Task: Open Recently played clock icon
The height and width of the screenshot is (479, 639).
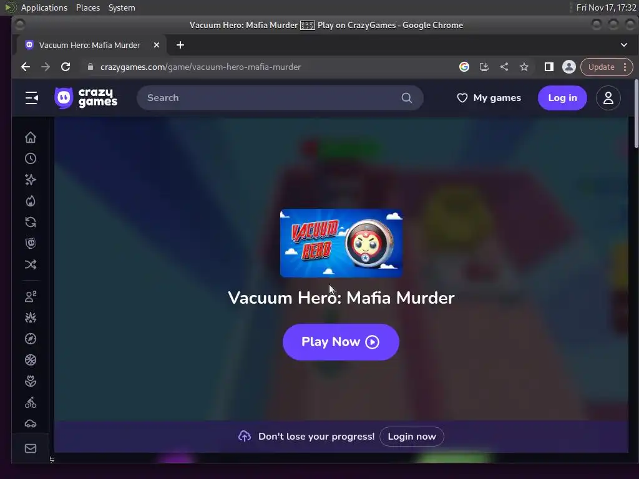Action: 31,158
